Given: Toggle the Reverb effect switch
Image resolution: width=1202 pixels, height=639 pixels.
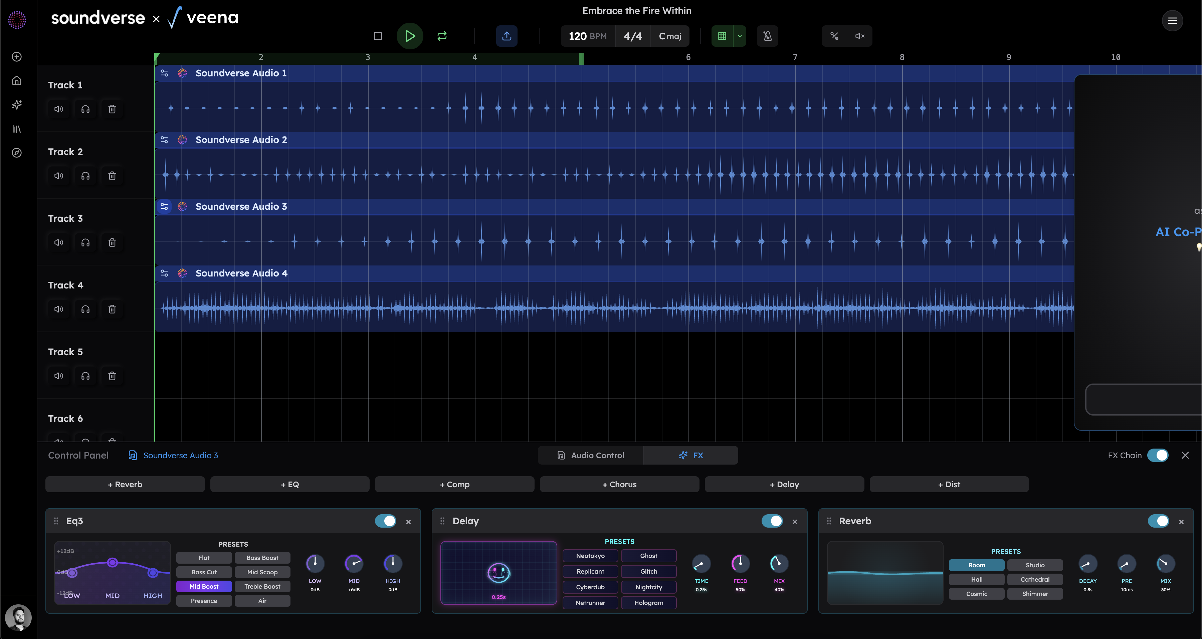Looking at the screenshot, I should tap(1159, 521).
